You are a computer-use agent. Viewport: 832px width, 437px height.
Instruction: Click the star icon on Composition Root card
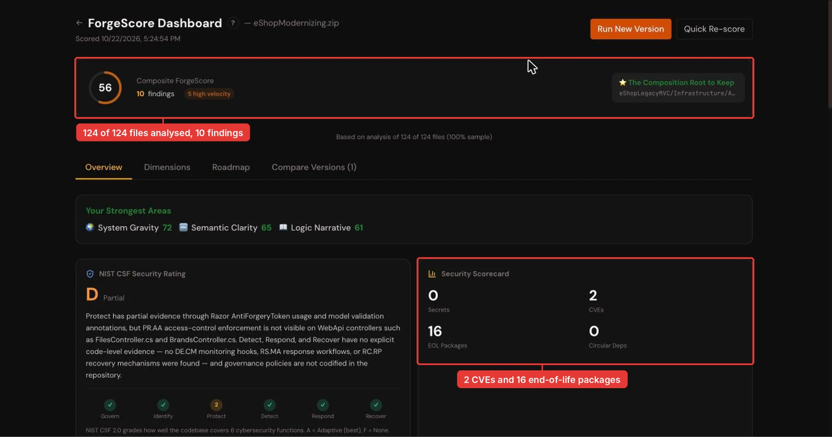pyautogui.click(x=622, y=83)
